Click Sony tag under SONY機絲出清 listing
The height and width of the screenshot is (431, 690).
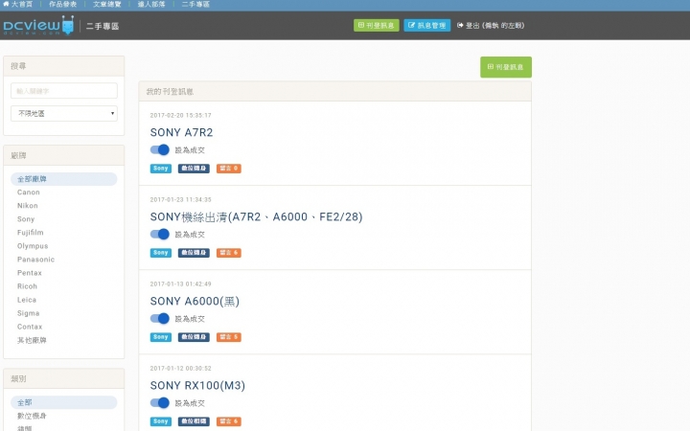coord(161,253)
